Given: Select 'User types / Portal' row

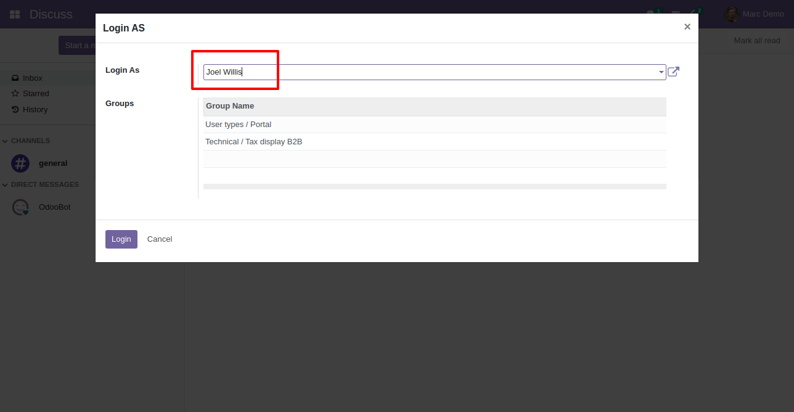Looking at the screenshot, I should 435,125.
